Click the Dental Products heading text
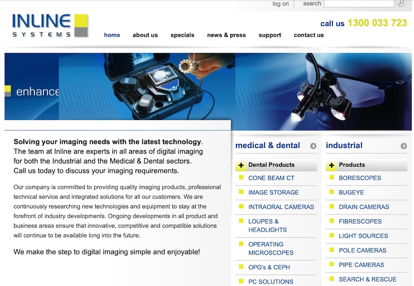The width and height of the screenshot is (414, 286). tap(271, 165)
